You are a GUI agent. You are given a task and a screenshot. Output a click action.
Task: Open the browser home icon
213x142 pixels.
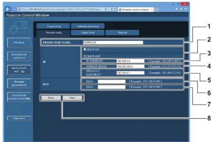177,9
